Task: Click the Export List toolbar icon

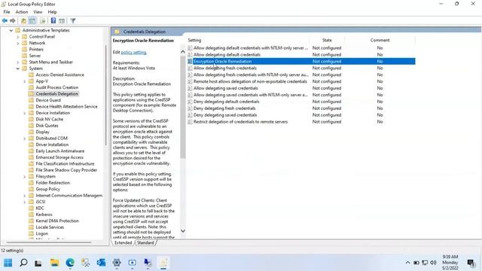Action: [43, 20]
